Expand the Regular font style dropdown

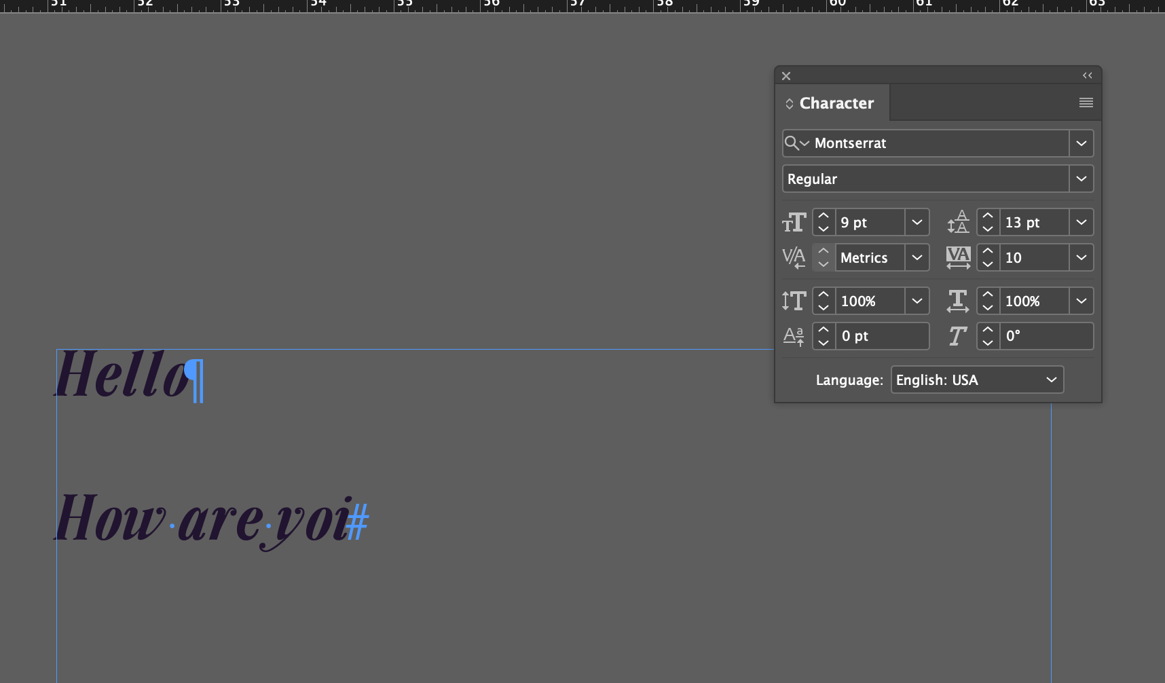click(1081, 179)
